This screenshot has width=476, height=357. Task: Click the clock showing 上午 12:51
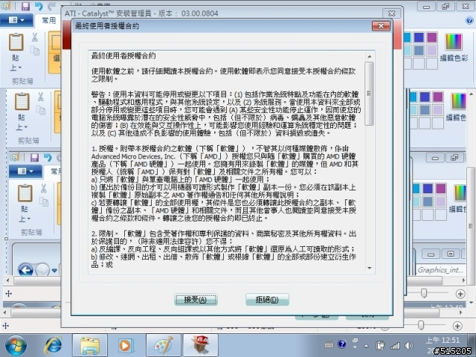click(x=443, y=340)
